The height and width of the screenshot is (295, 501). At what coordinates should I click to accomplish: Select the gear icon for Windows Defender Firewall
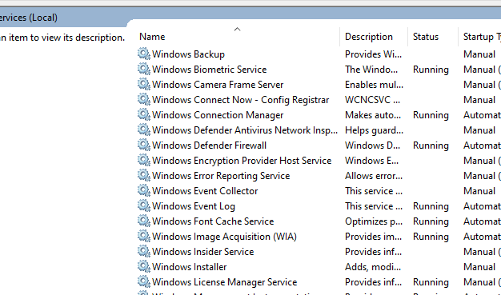(x=144, y=145)
